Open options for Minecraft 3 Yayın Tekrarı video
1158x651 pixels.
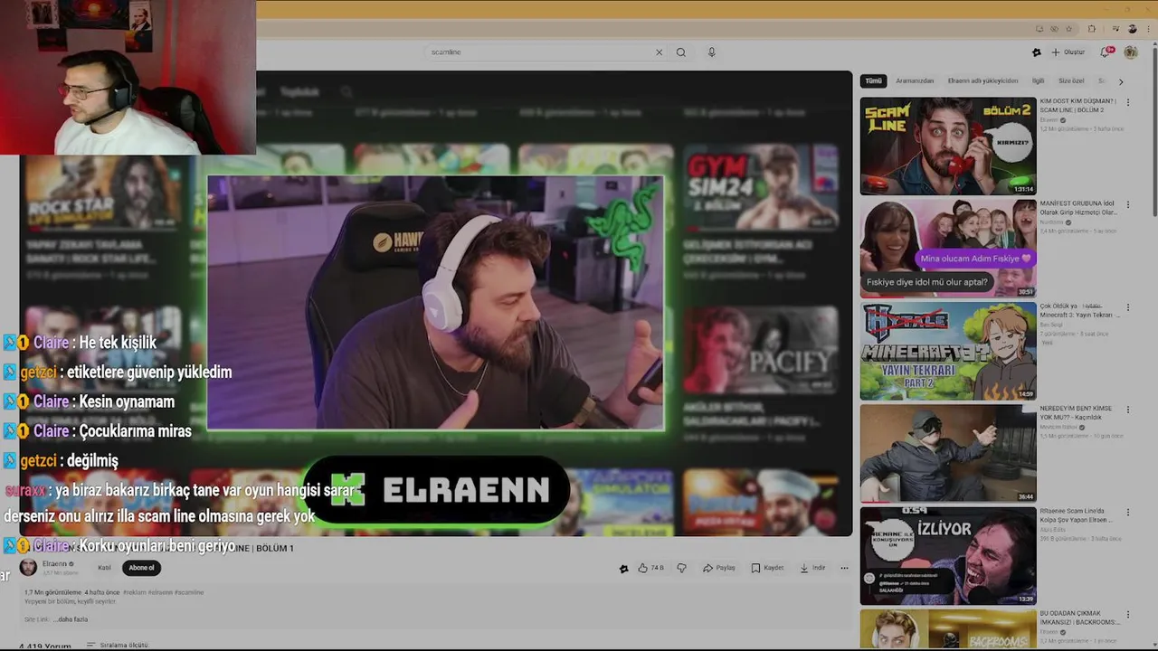[1128, 307]
